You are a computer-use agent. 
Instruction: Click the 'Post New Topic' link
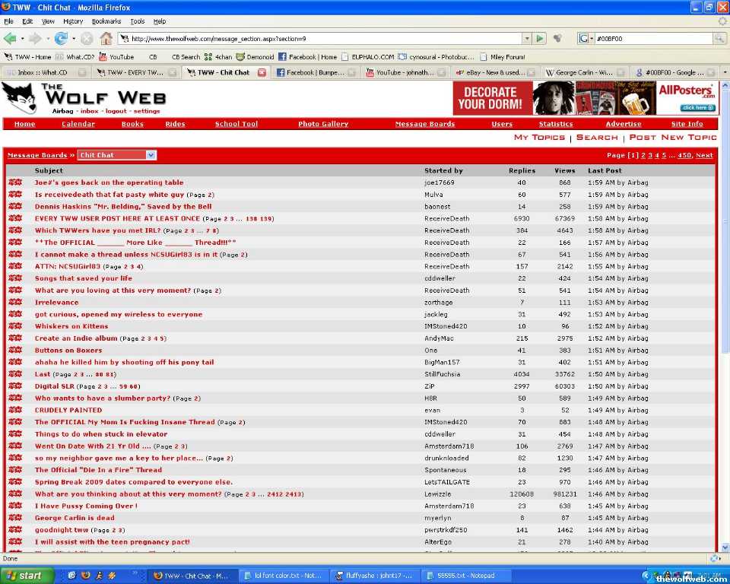tap(672, 138)
